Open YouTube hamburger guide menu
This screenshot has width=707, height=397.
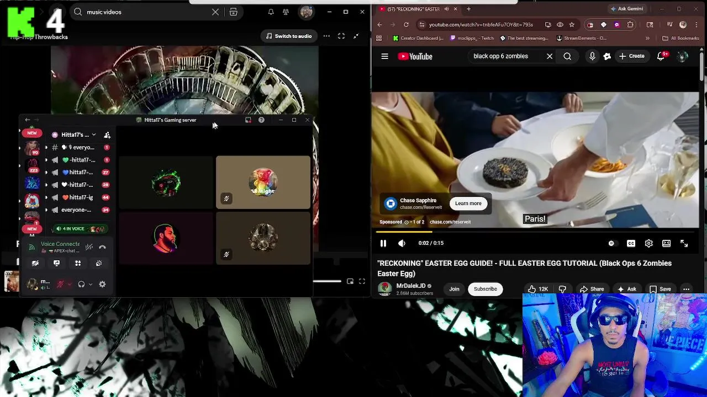click(385, 56)
